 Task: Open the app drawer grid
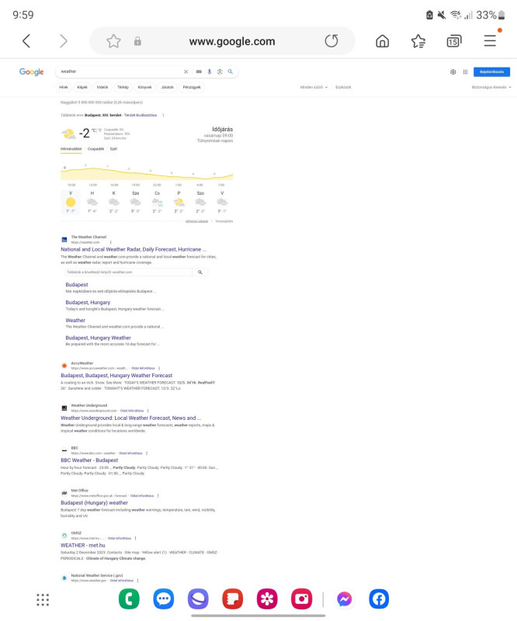[x=43, y=599]
